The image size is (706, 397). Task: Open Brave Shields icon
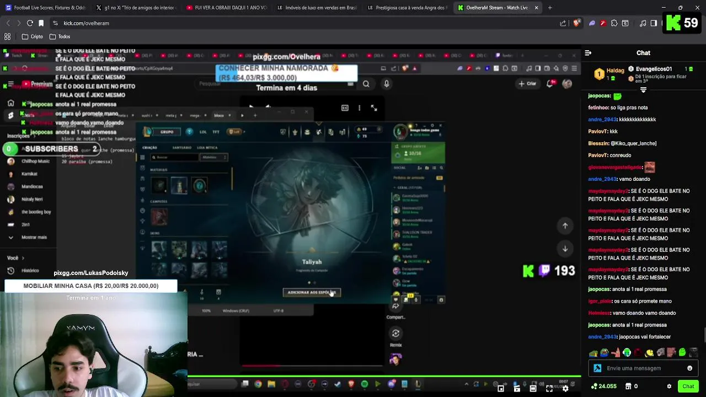[x=576, y=23]
